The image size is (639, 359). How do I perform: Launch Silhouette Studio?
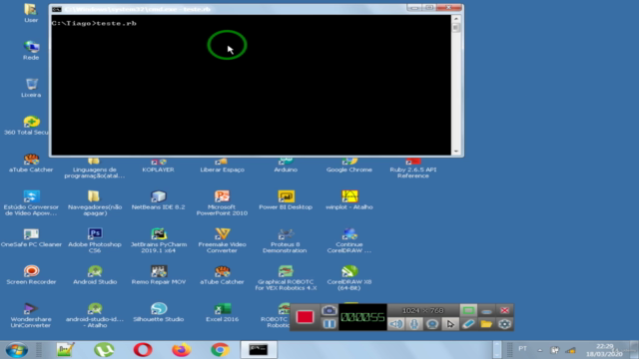tap(158, 312)
